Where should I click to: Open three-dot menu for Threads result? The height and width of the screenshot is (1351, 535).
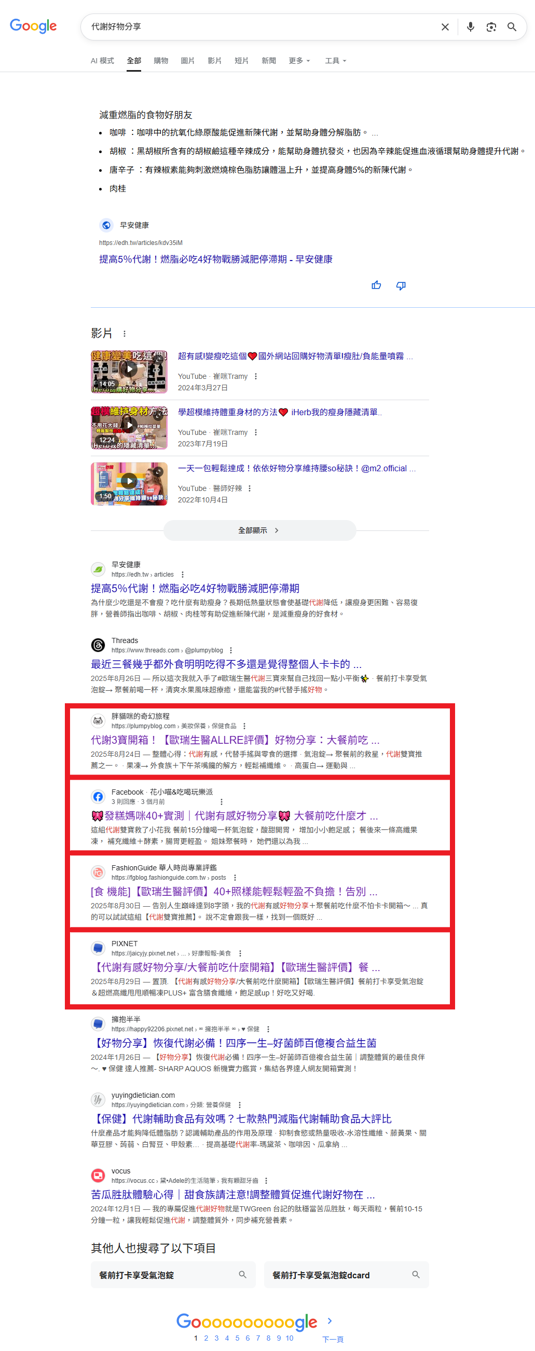coord(231,650)
